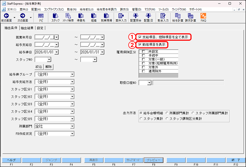Expand 給与締グループ combo box

pos(72,74)
